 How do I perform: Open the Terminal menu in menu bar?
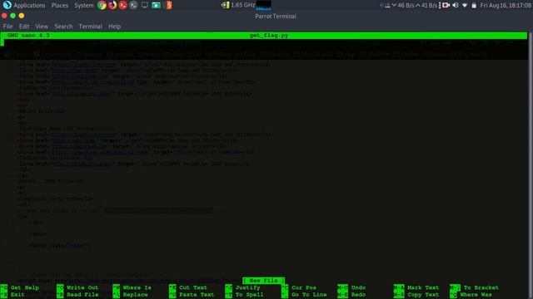(91, 27)
